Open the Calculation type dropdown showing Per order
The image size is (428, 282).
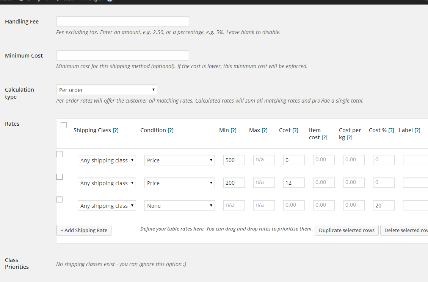coord(107,90)
